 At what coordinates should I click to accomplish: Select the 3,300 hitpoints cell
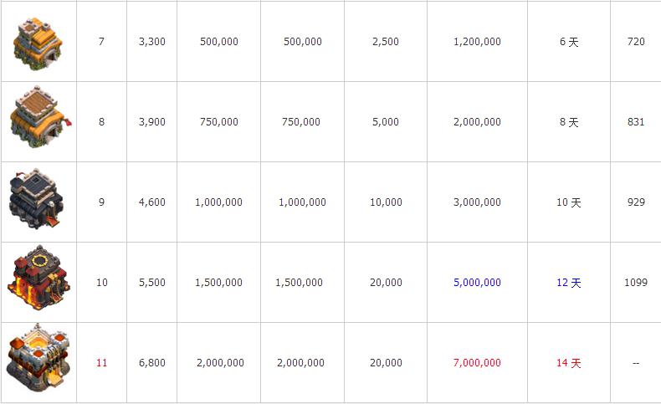tap(151, 41)
